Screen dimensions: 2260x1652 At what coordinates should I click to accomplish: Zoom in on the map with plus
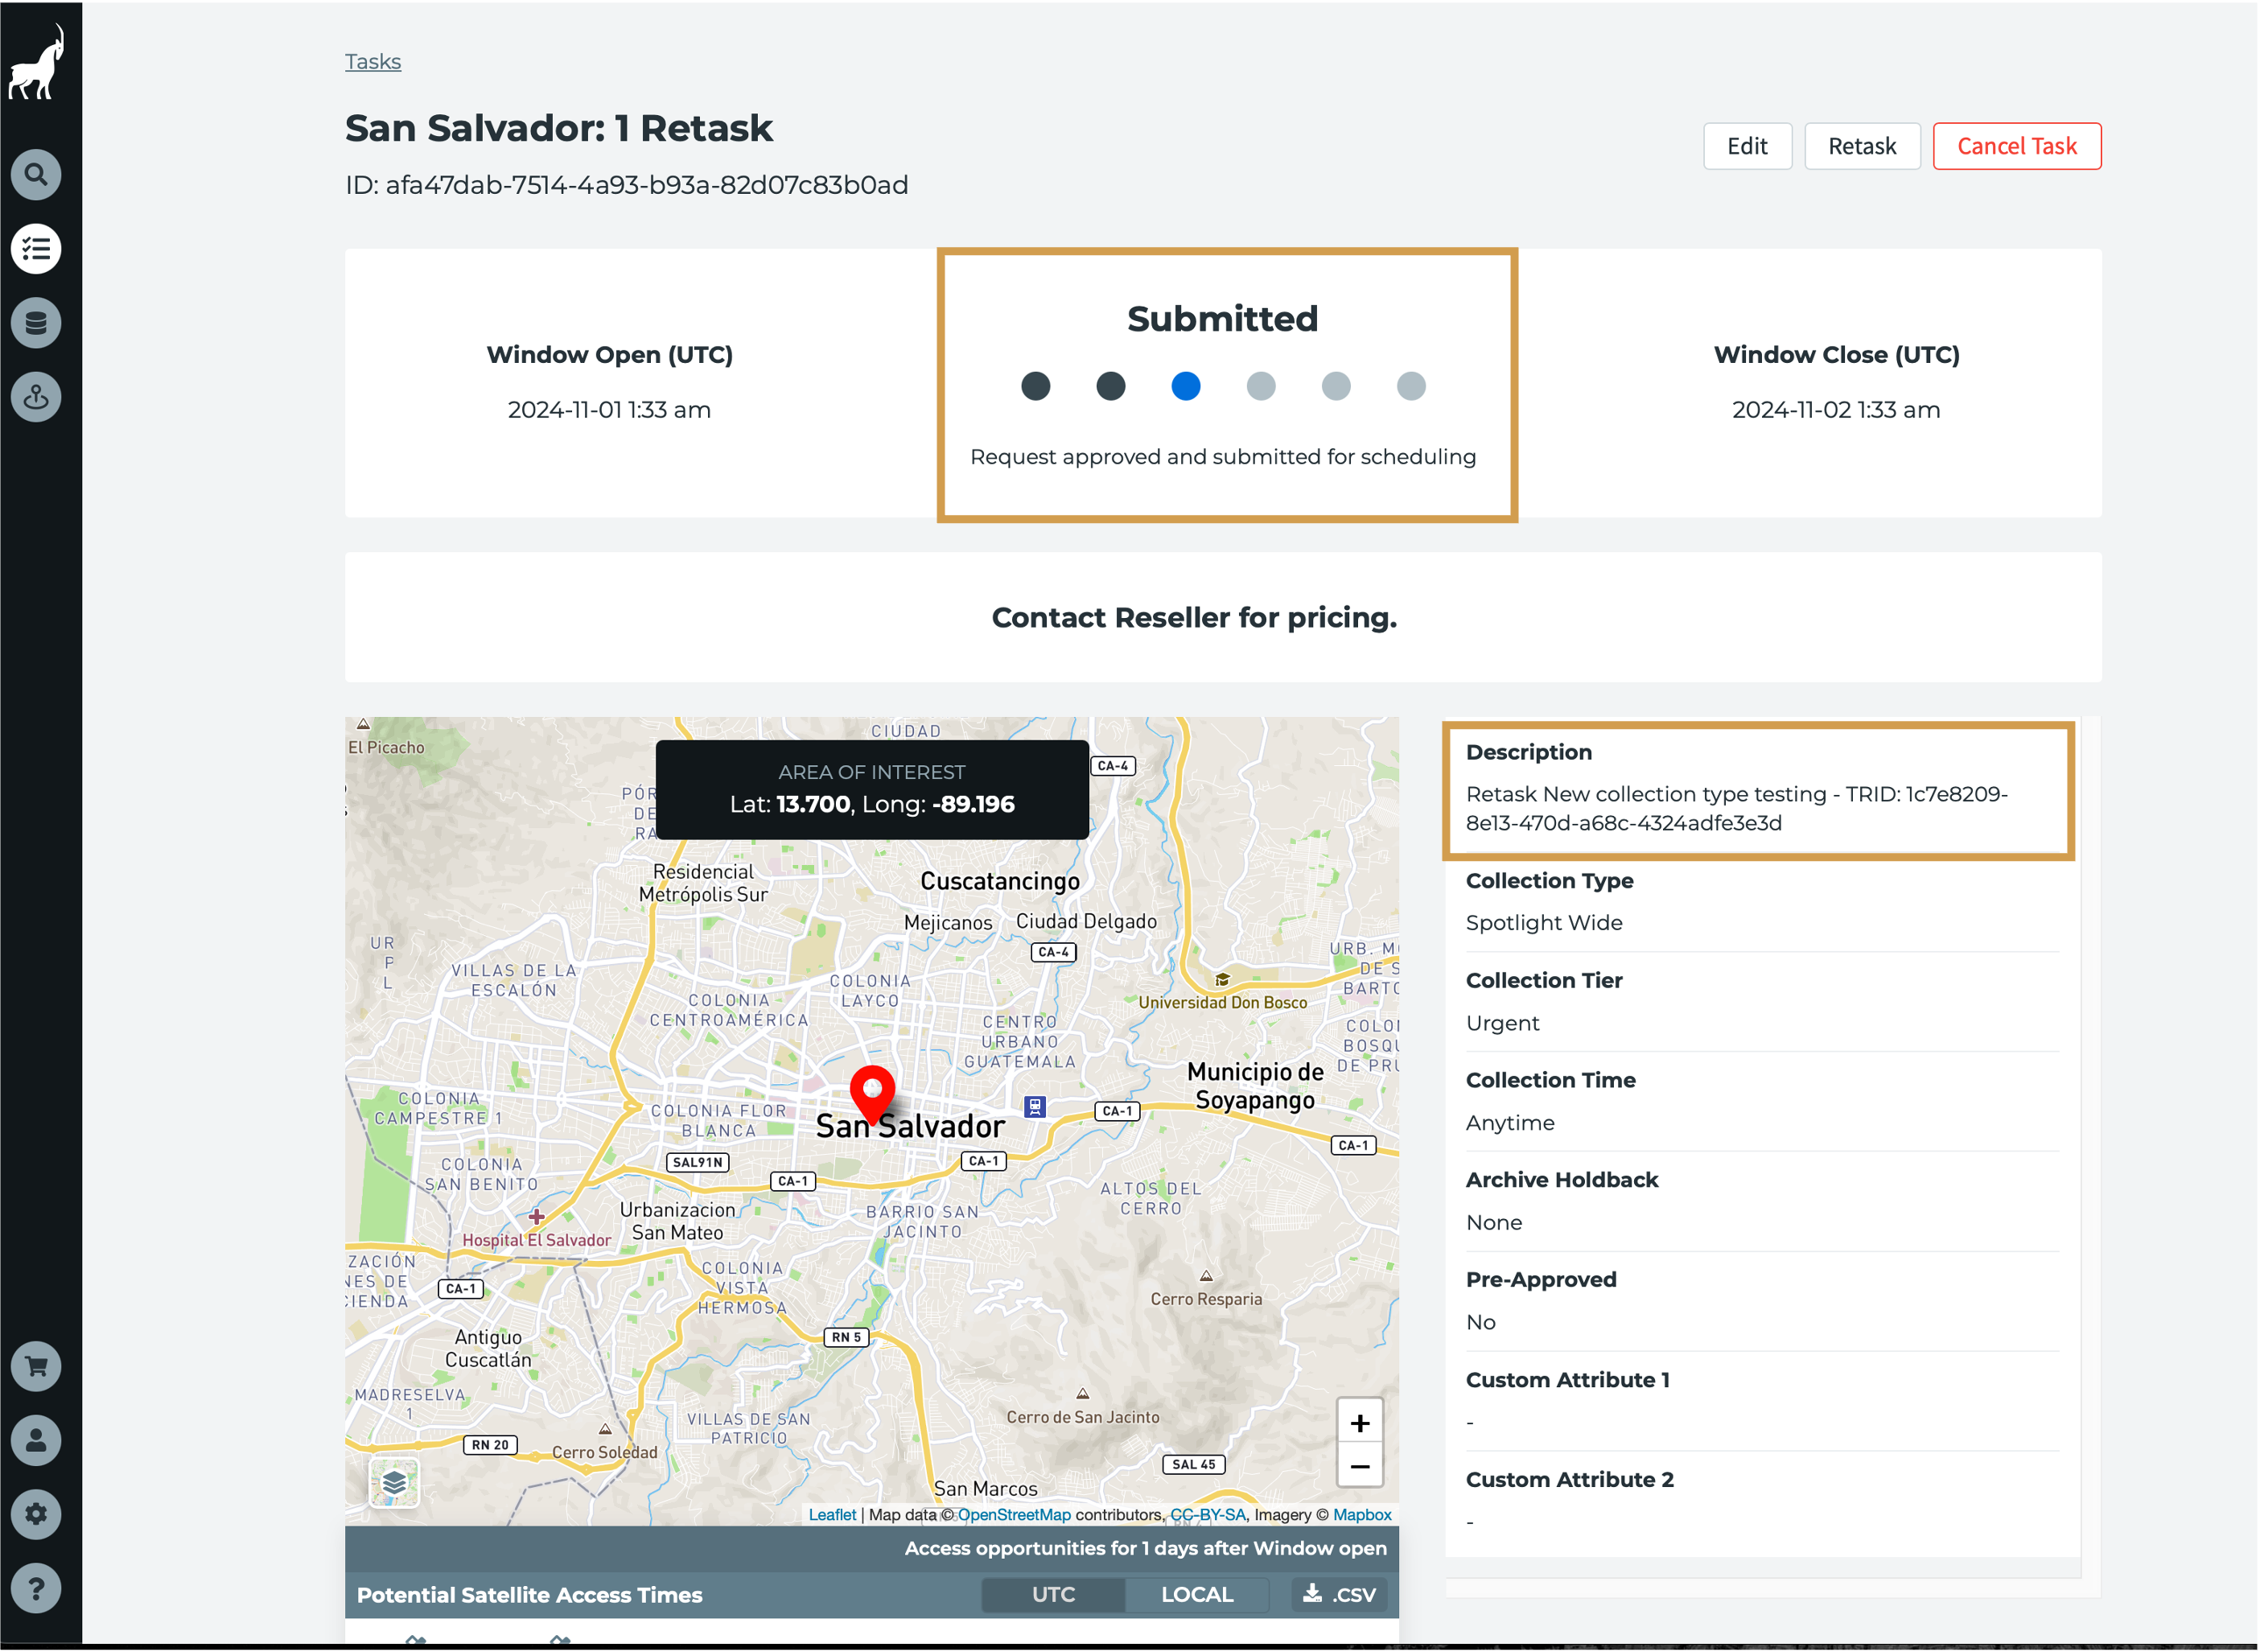point(1361,1423)
